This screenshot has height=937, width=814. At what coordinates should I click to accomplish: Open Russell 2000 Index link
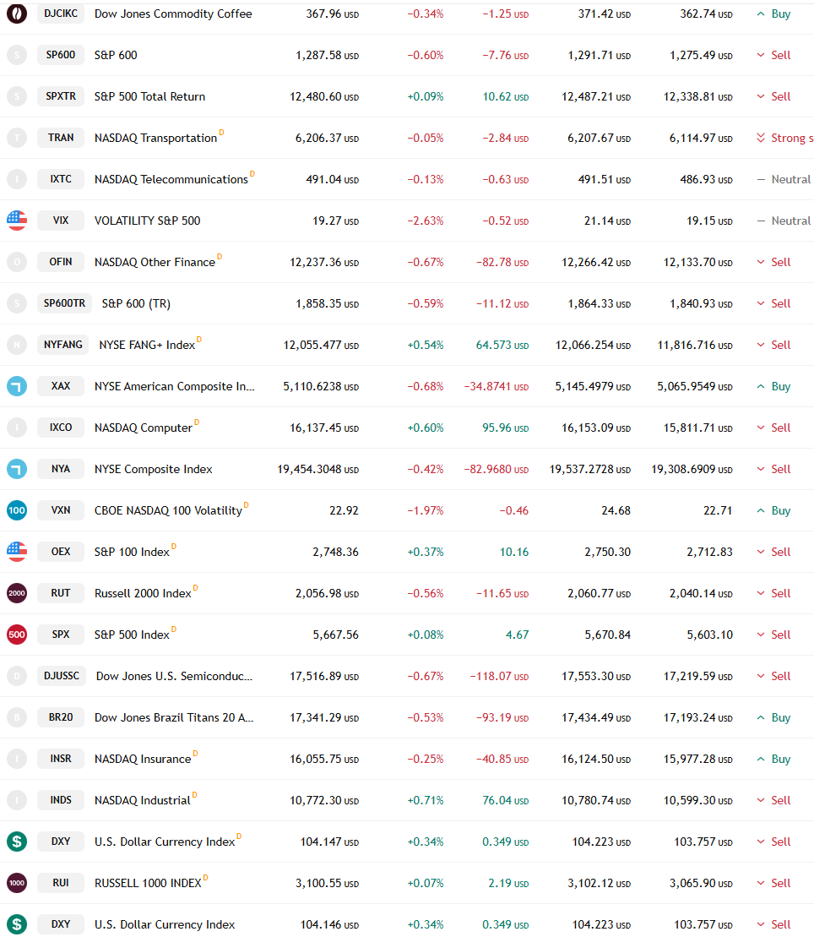click(x=143, y=593)
